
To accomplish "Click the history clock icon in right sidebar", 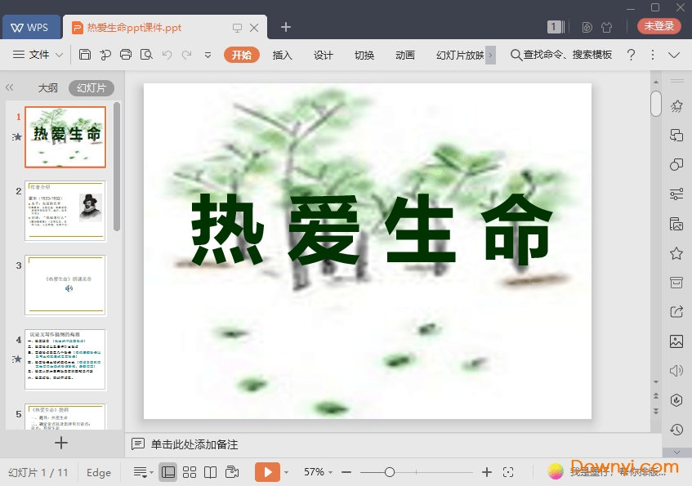I will click(x=676, y=429).
